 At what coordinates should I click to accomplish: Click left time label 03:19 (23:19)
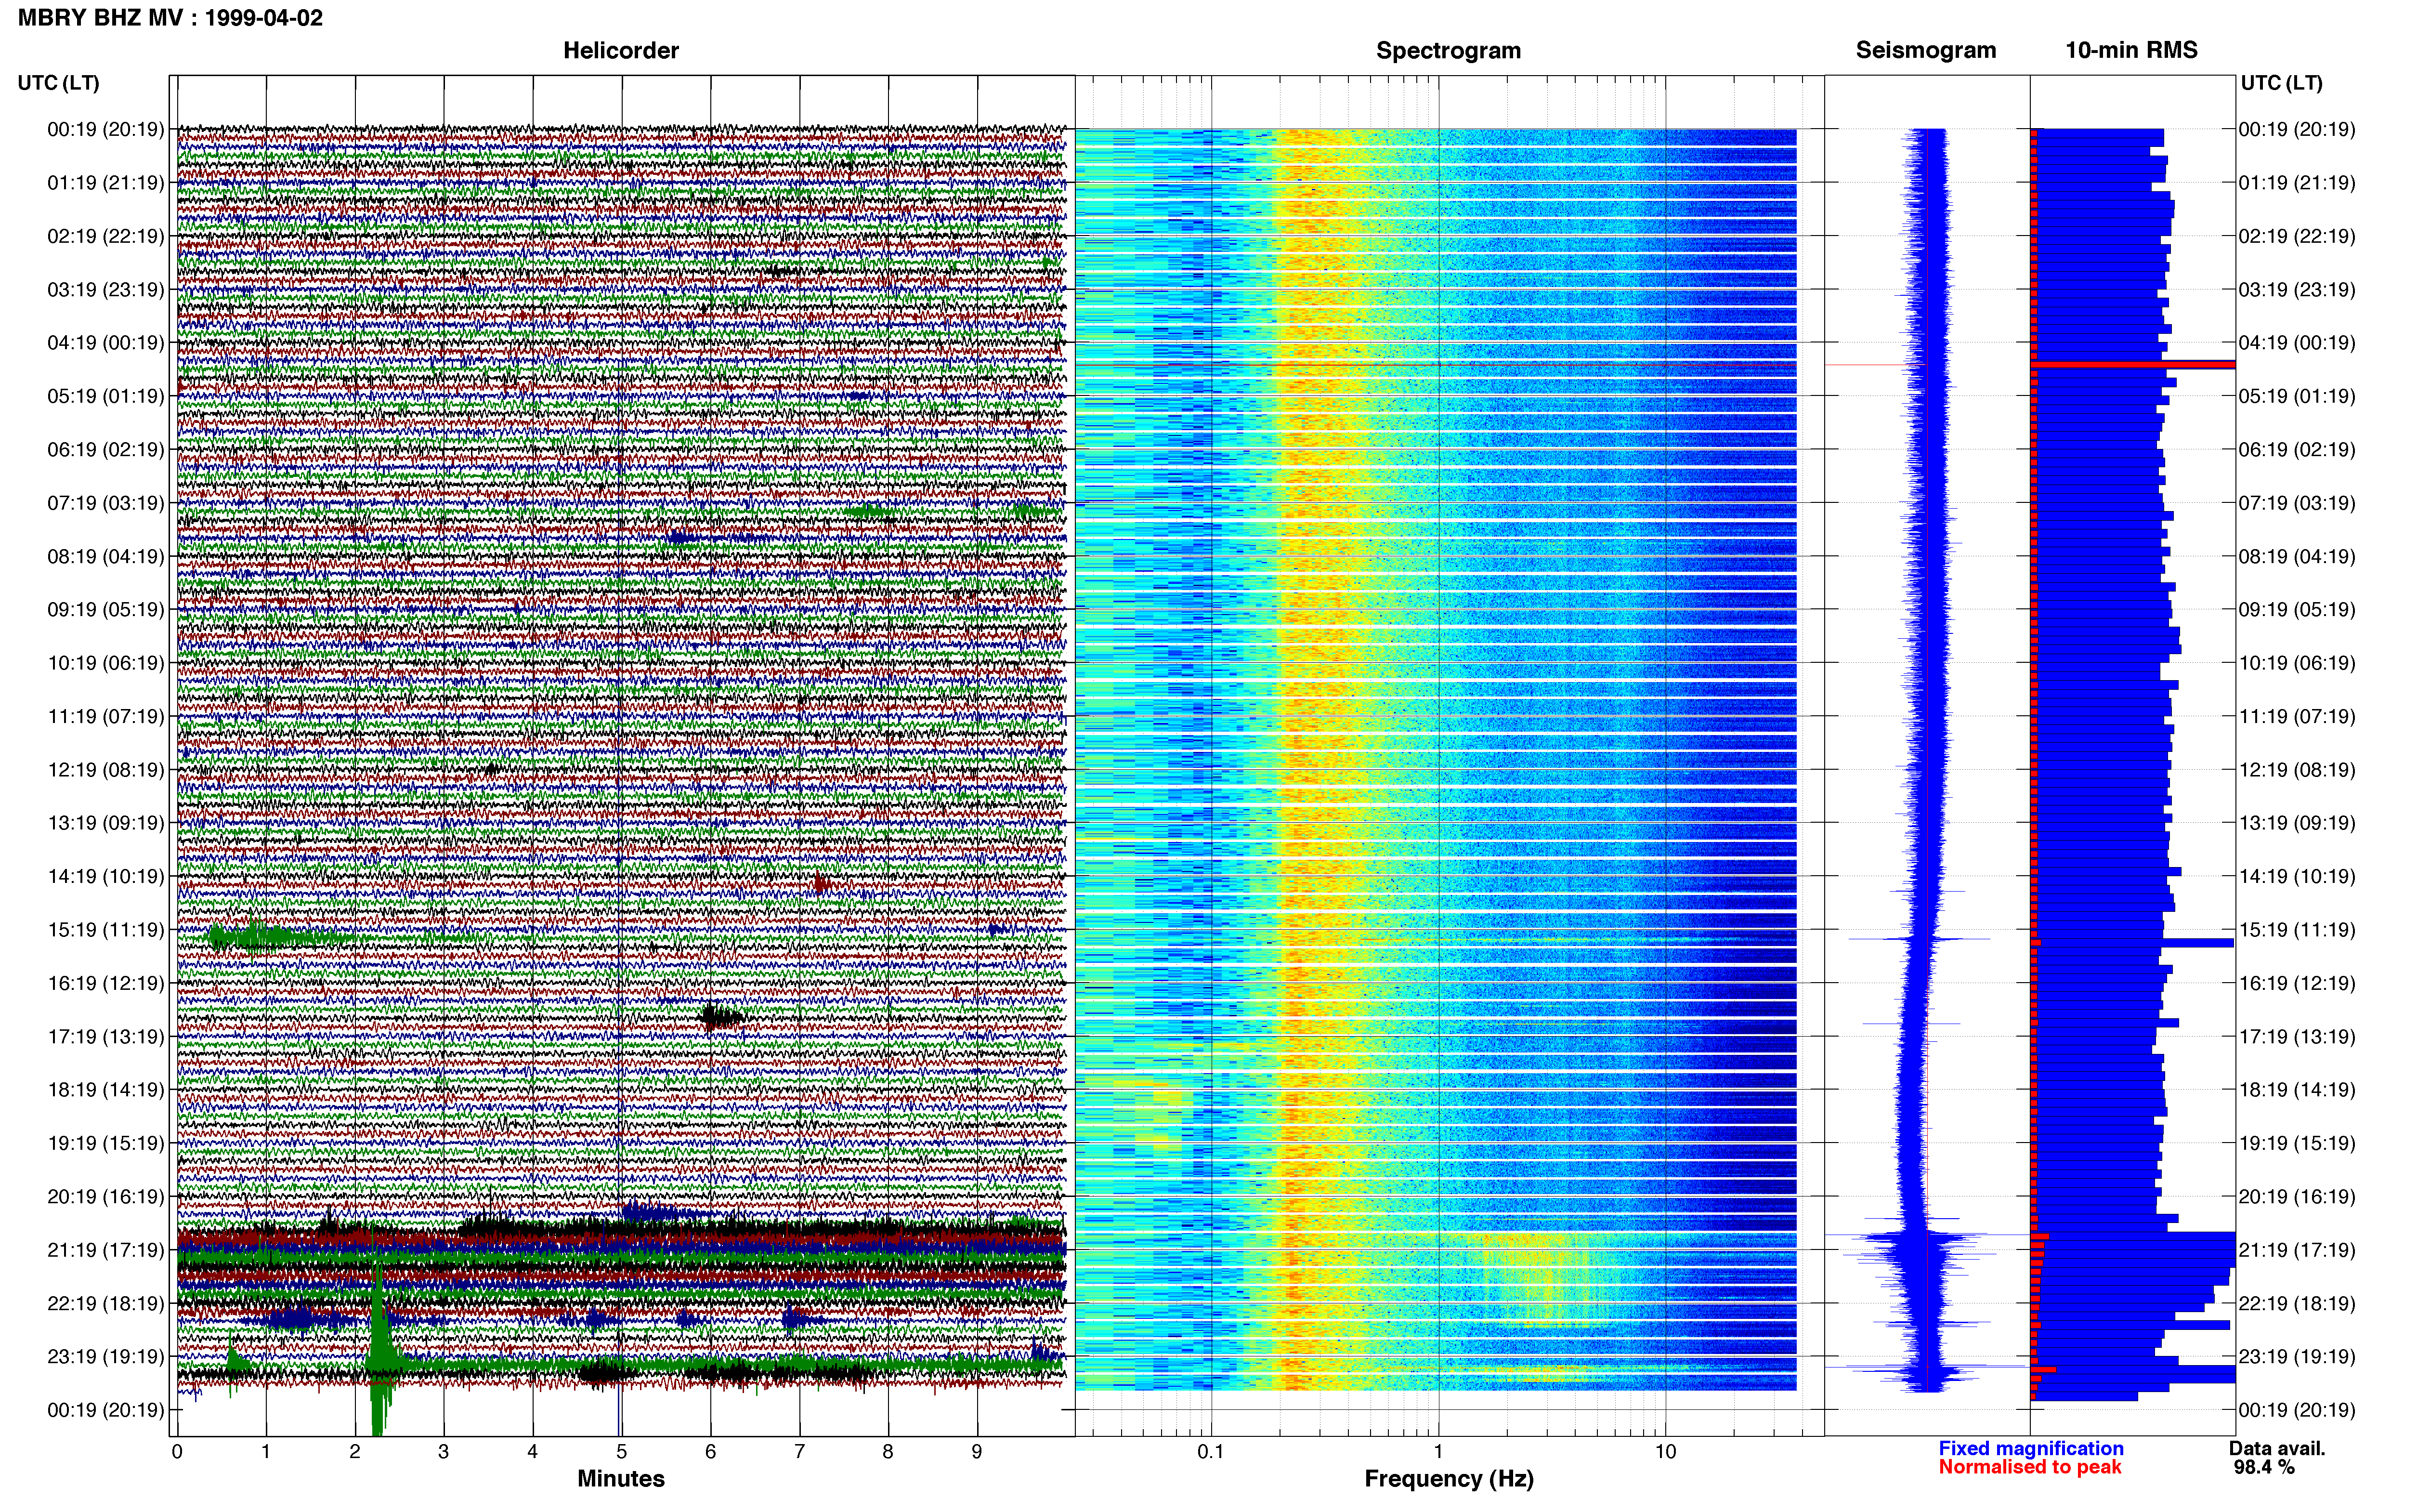click(x=106, y=290)
